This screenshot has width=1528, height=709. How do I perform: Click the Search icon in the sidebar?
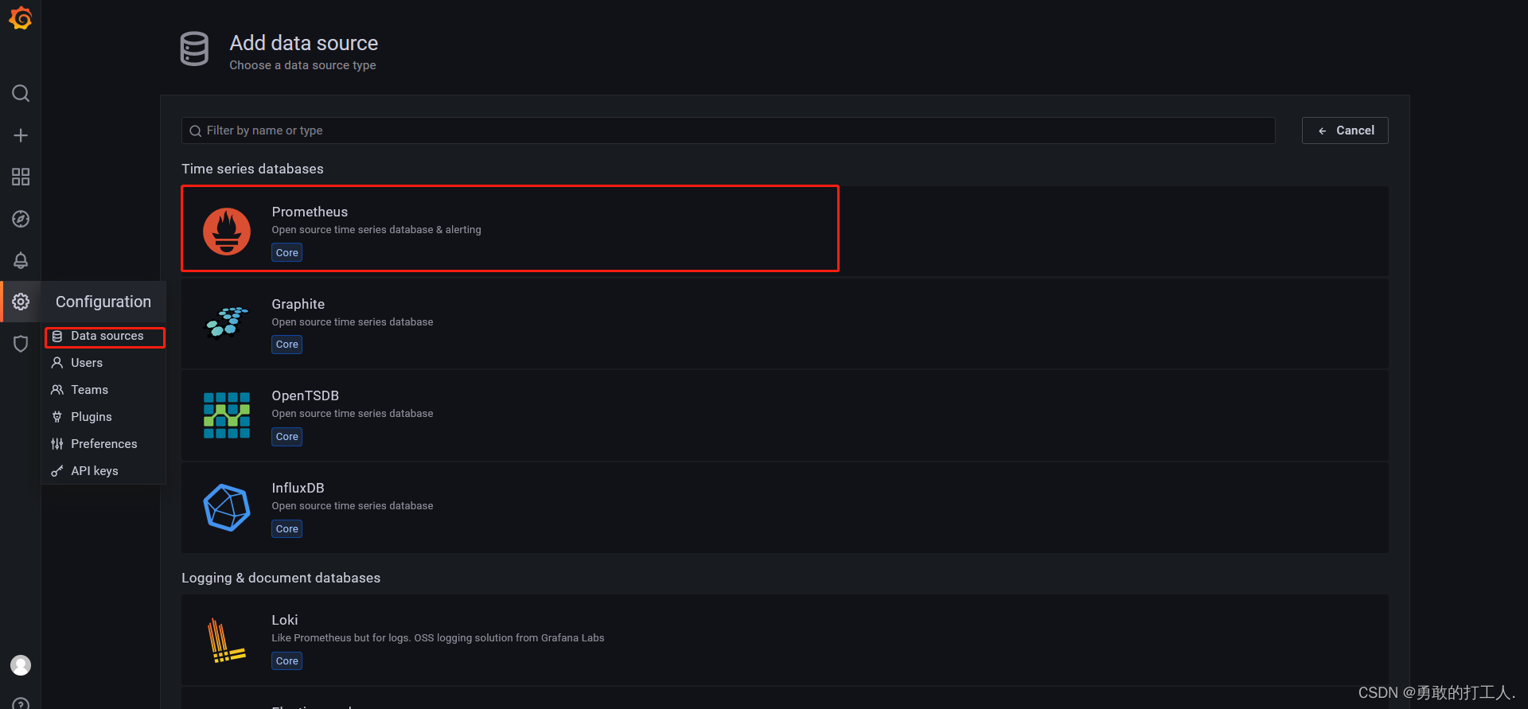(21, 93)
